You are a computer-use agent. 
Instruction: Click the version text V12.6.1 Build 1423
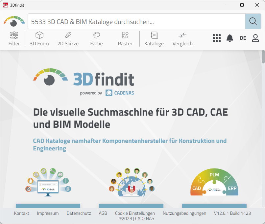232,213
